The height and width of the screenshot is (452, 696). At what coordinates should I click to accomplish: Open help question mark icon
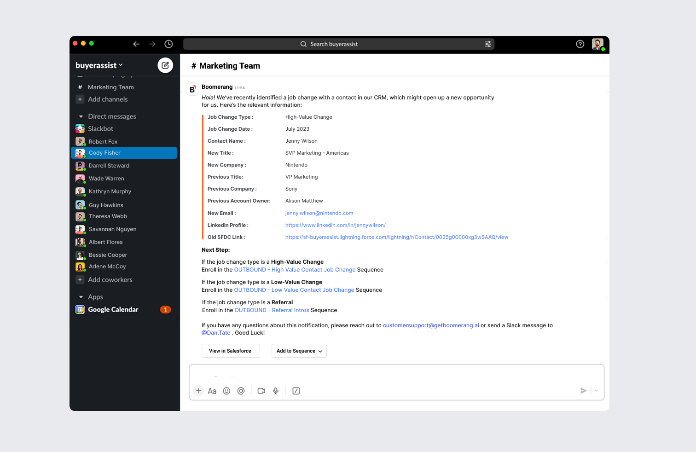(580, 44)
